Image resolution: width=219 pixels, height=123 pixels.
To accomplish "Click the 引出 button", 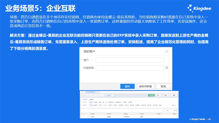I will (166, 95).
